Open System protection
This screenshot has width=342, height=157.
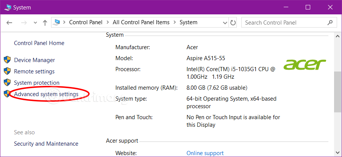point(37,83)
